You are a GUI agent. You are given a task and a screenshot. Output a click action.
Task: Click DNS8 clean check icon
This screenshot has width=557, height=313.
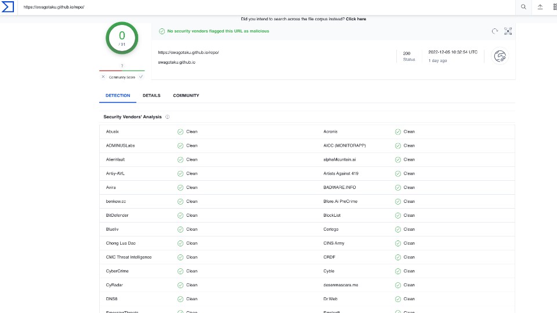pos(180,299)
